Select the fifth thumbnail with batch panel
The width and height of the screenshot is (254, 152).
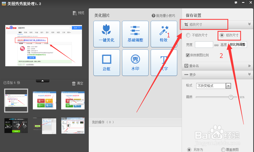click(45, 126)
